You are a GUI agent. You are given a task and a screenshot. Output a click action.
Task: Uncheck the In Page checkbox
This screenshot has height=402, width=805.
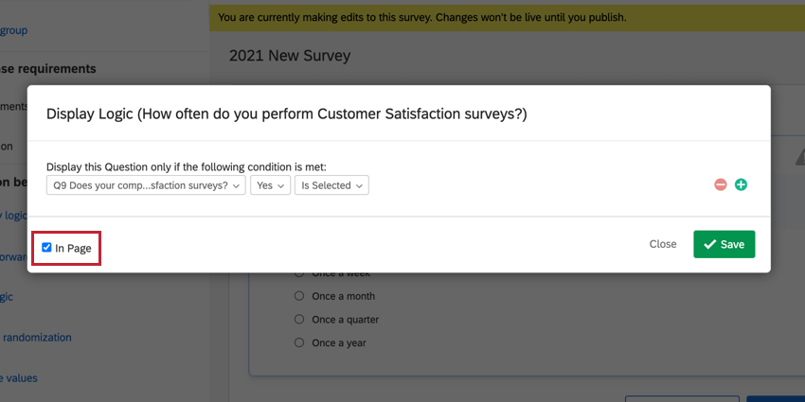click(46, 248)
